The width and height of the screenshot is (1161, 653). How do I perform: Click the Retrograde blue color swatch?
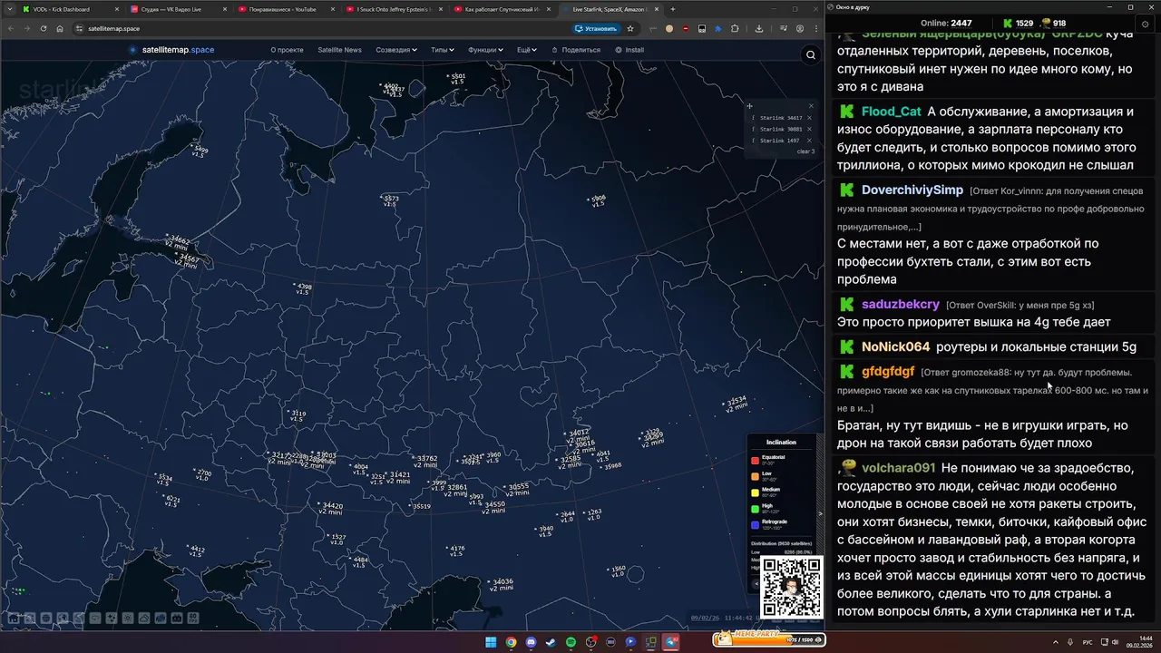point(755,524)
